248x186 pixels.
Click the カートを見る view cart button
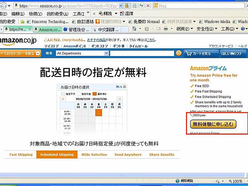tap(201, 53)
